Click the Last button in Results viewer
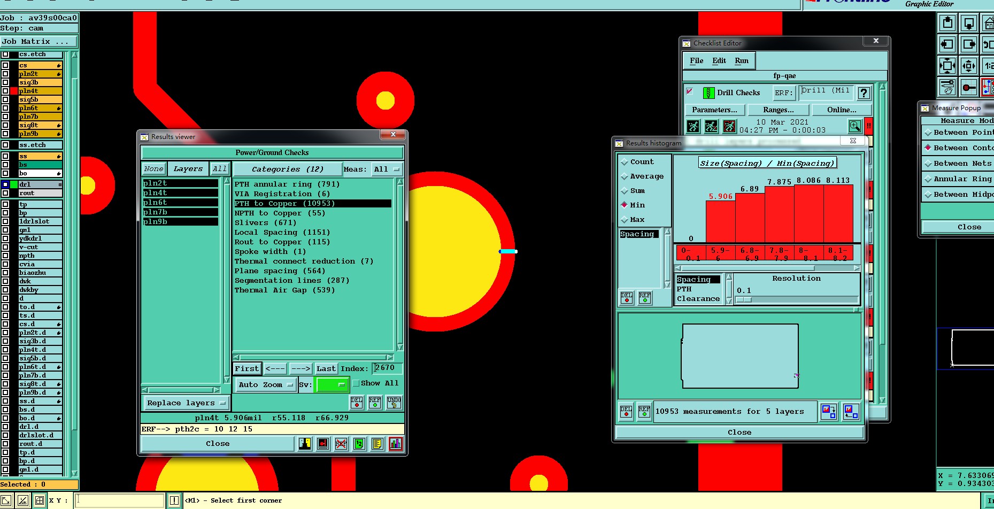 [x=326, y=369]
